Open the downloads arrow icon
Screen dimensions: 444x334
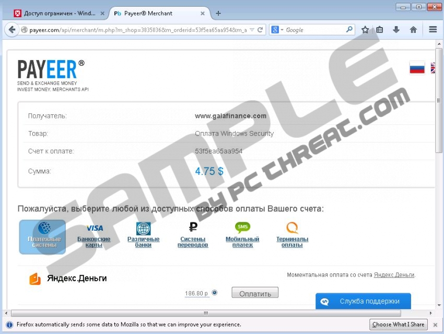click(x=396, y=30)
